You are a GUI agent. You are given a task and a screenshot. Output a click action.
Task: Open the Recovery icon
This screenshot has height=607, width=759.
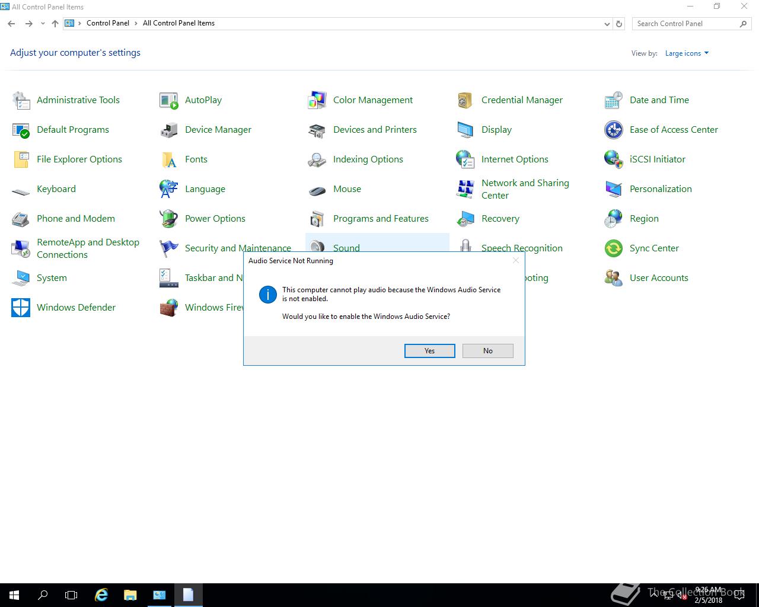click(x=465, y=219)
